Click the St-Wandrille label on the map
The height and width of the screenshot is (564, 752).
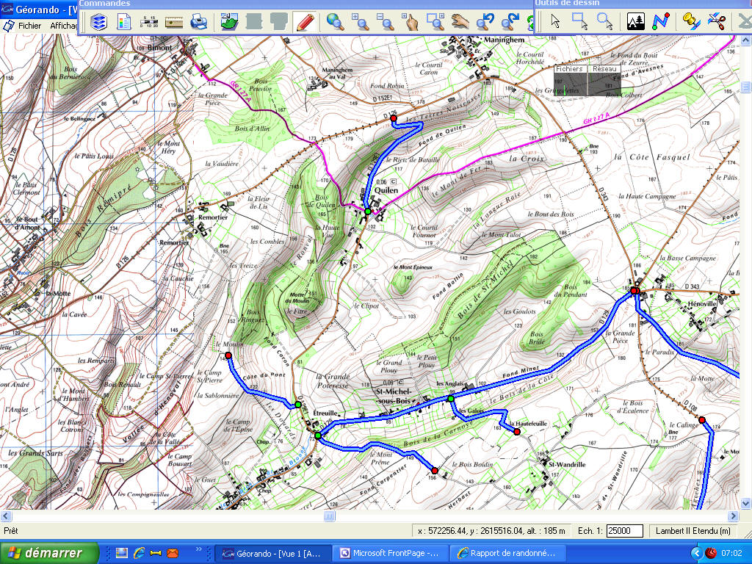pos(567,464)
